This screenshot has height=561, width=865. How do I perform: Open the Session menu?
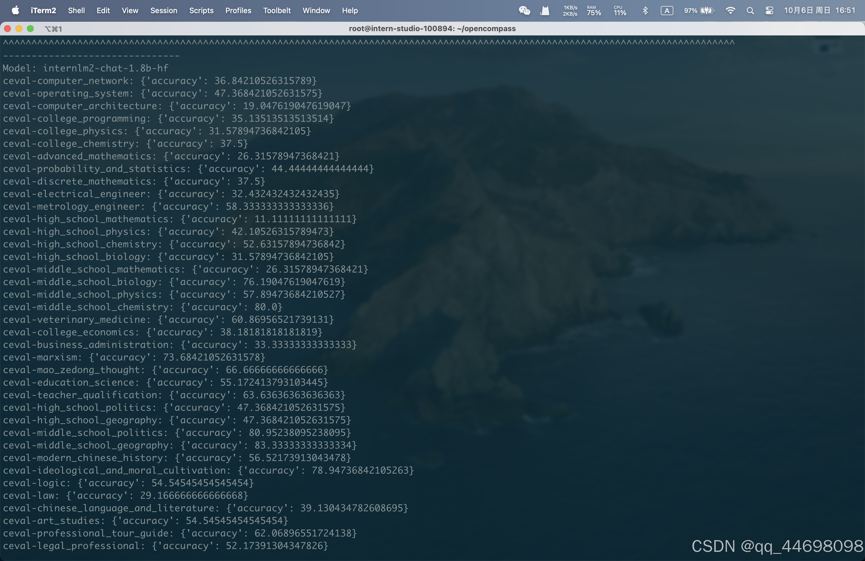coord(164,11)
